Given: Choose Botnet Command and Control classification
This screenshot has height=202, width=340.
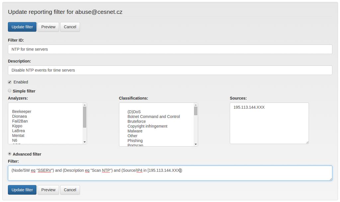Looking at the screenshot, I should (x=153, y=117).
